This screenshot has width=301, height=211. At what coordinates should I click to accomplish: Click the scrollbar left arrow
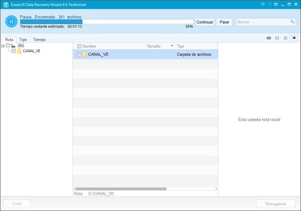pos(74,189)
